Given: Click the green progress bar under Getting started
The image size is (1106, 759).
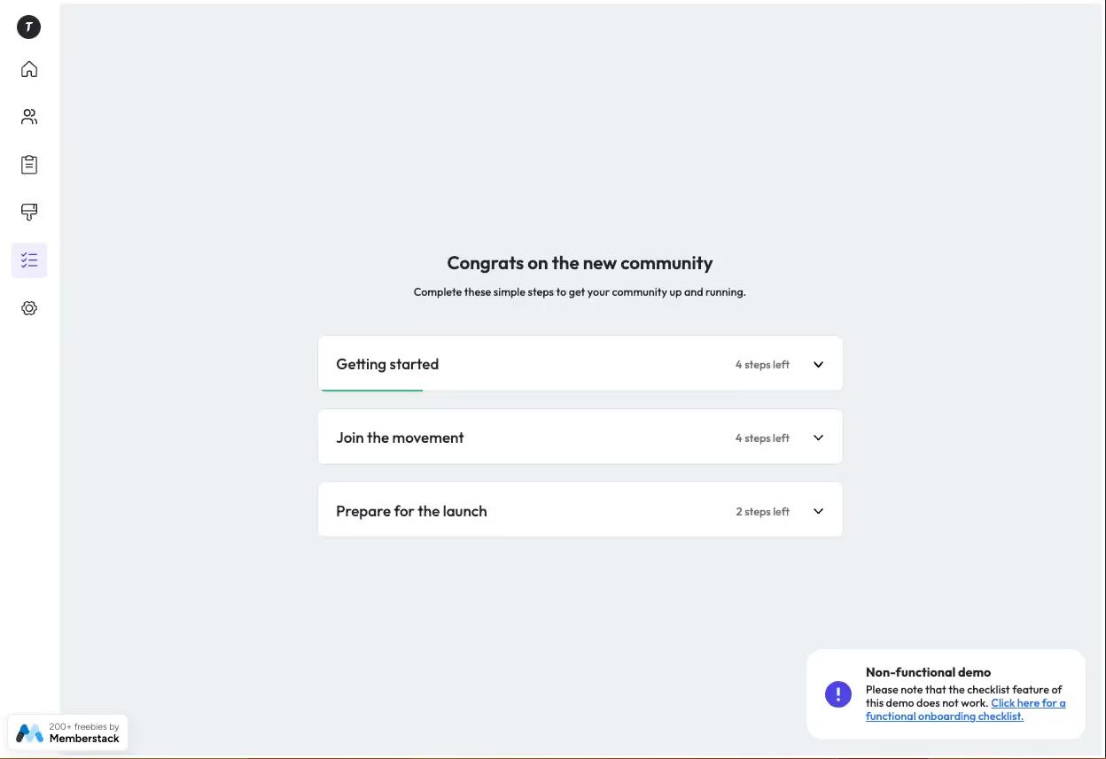Looking at the screenshot, I should click(371, 390).
